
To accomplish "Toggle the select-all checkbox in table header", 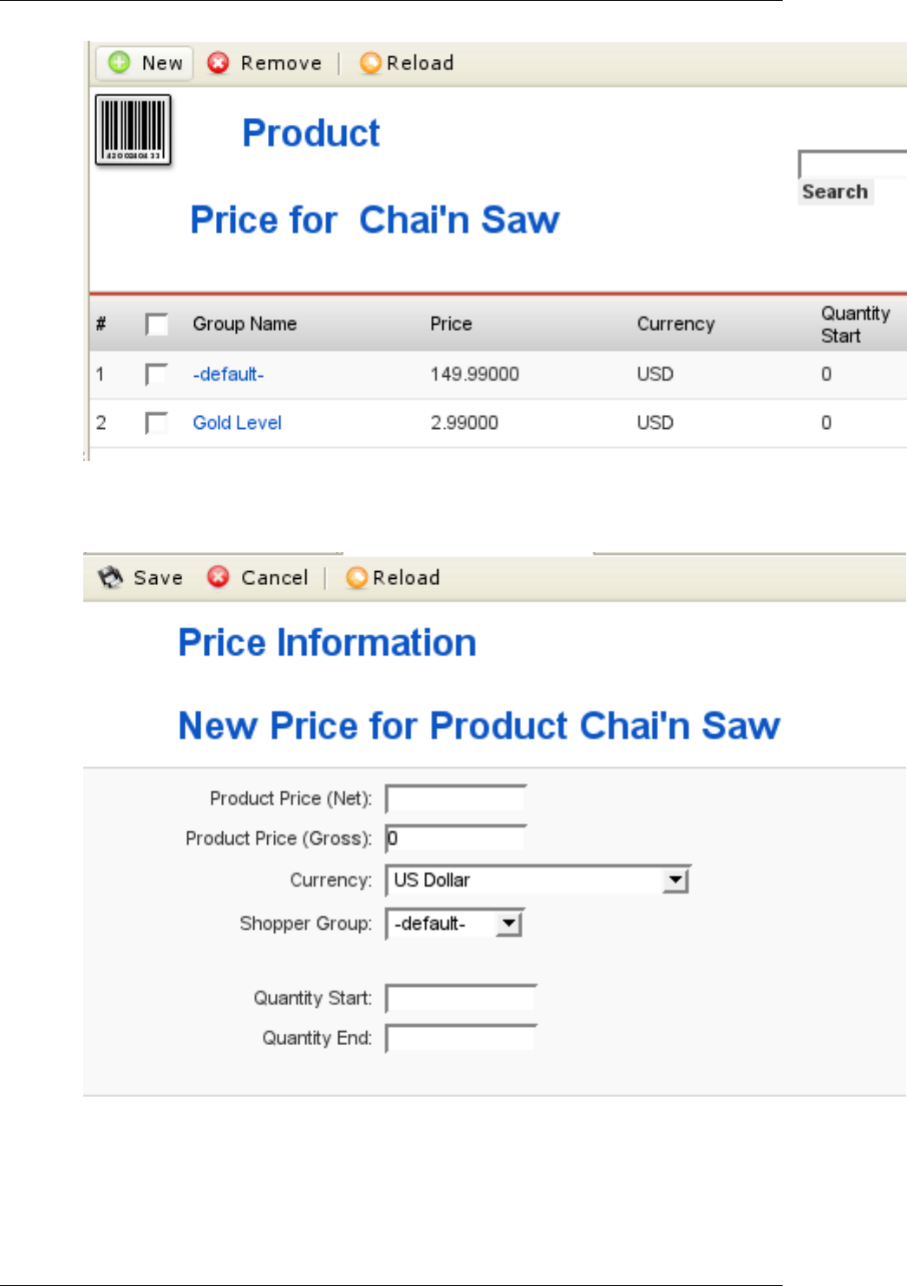I will (x=157, y=324).
